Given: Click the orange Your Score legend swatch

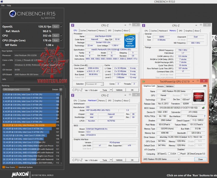Looking at the screenshot, I should pyautogui.click(x=4, y=167).
